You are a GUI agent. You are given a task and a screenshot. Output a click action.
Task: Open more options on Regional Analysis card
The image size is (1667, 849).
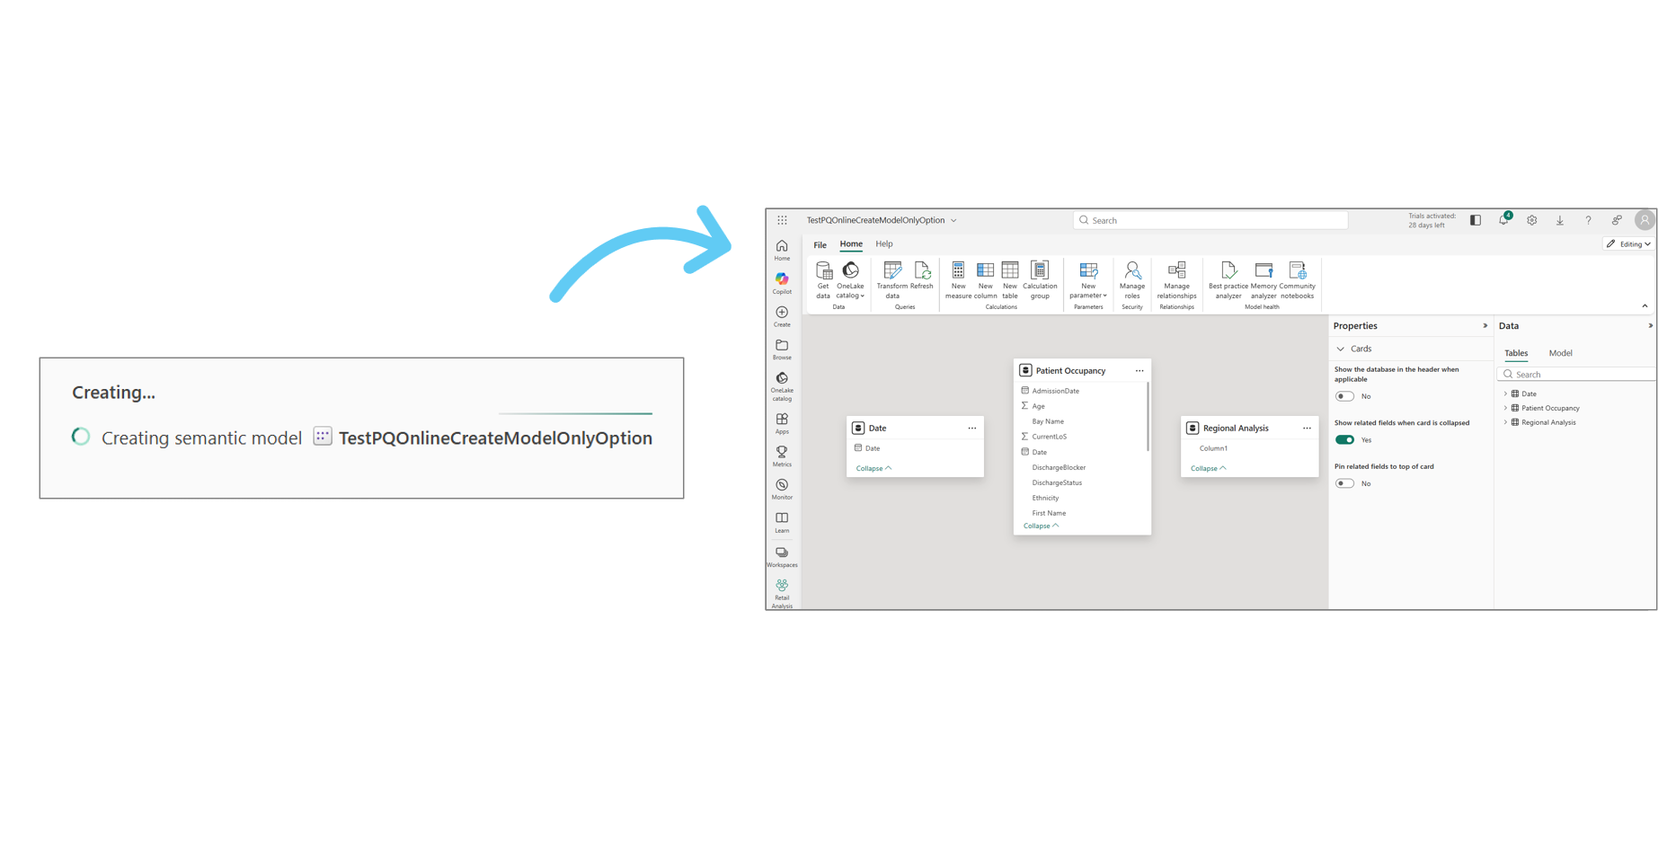(1307, 429)
